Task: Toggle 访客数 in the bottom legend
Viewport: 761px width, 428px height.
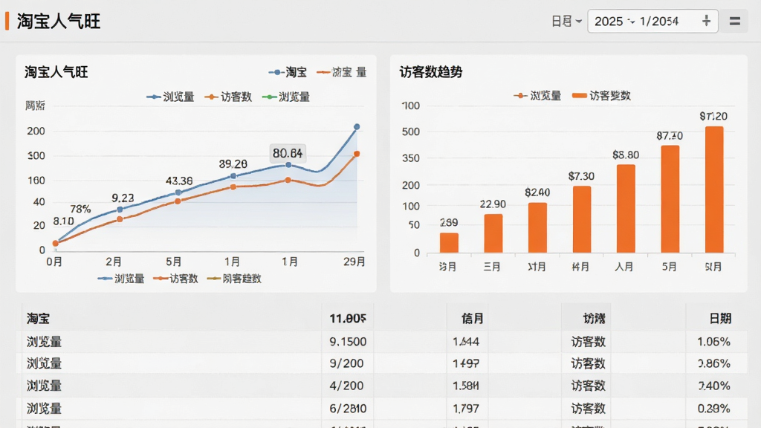Action: tap(175, 279)
